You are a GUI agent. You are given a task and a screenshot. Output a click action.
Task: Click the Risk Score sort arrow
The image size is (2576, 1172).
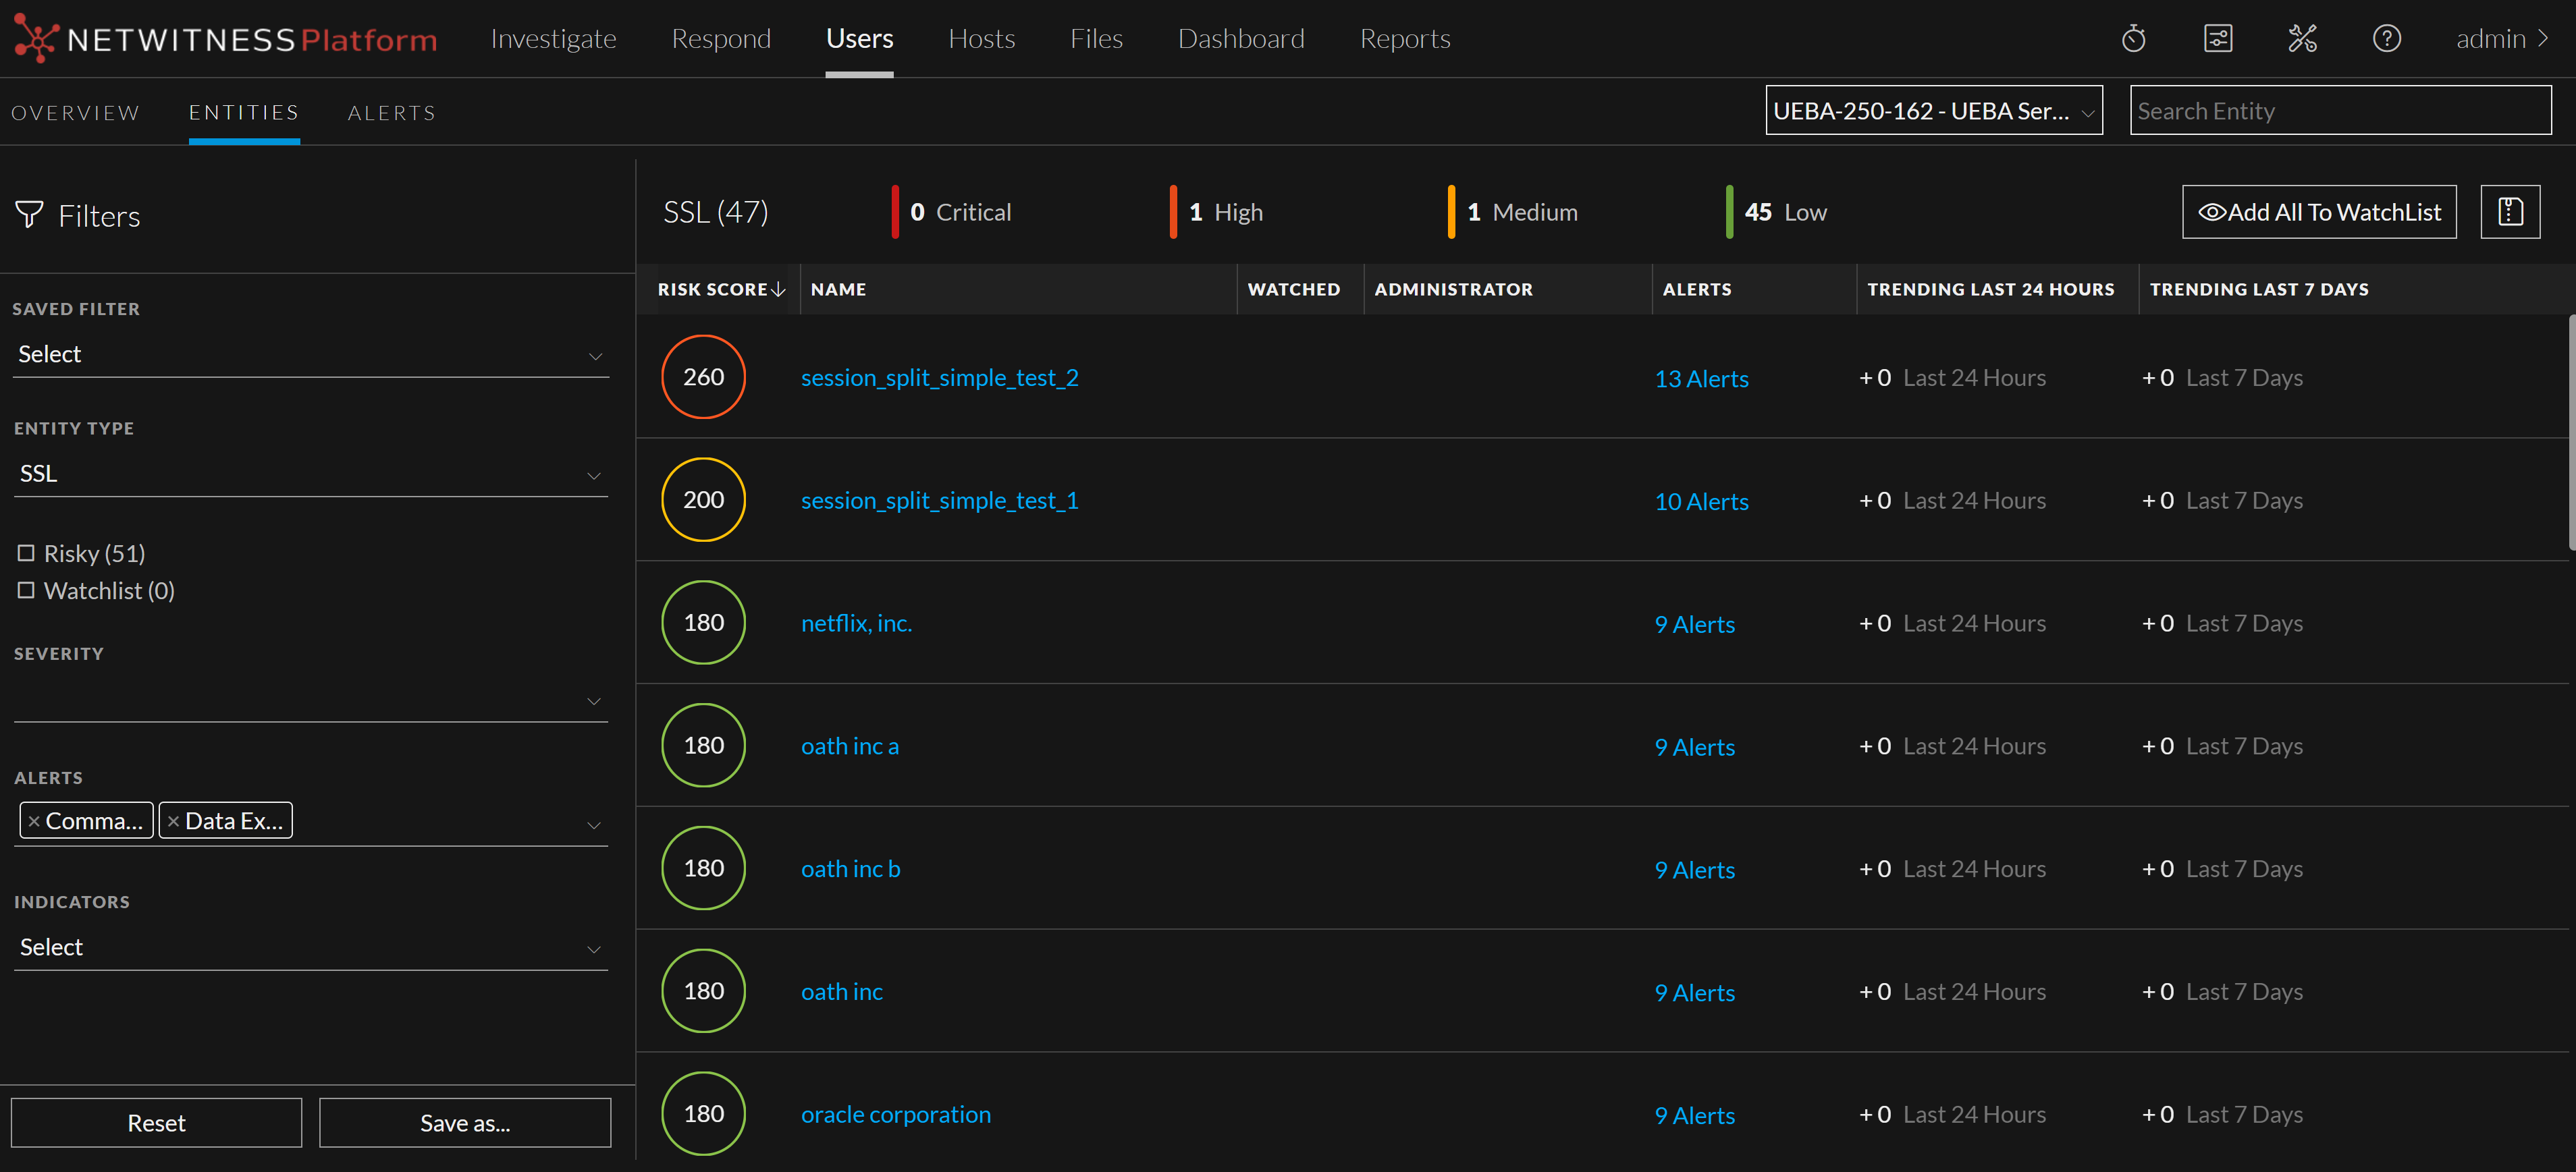click(x=779, y=289)
